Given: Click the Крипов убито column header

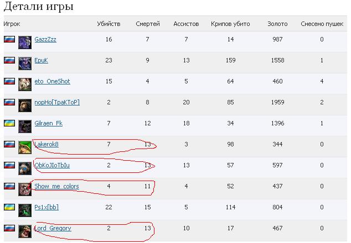Looking at the screenshot, I should (230, 24).
